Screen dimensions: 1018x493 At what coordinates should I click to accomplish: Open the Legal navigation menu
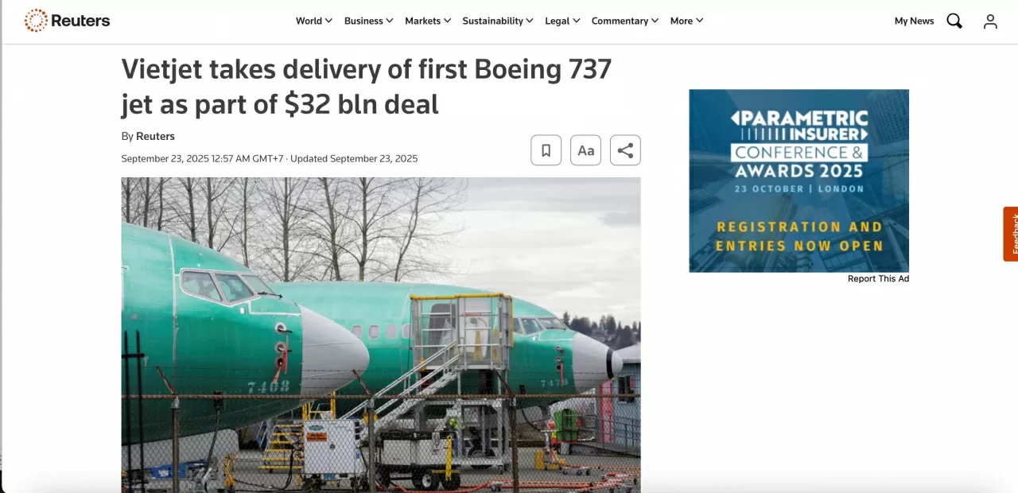point(562,21)
